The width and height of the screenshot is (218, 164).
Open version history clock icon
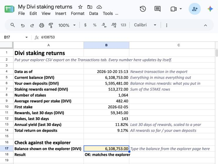(x=143, y=9)
